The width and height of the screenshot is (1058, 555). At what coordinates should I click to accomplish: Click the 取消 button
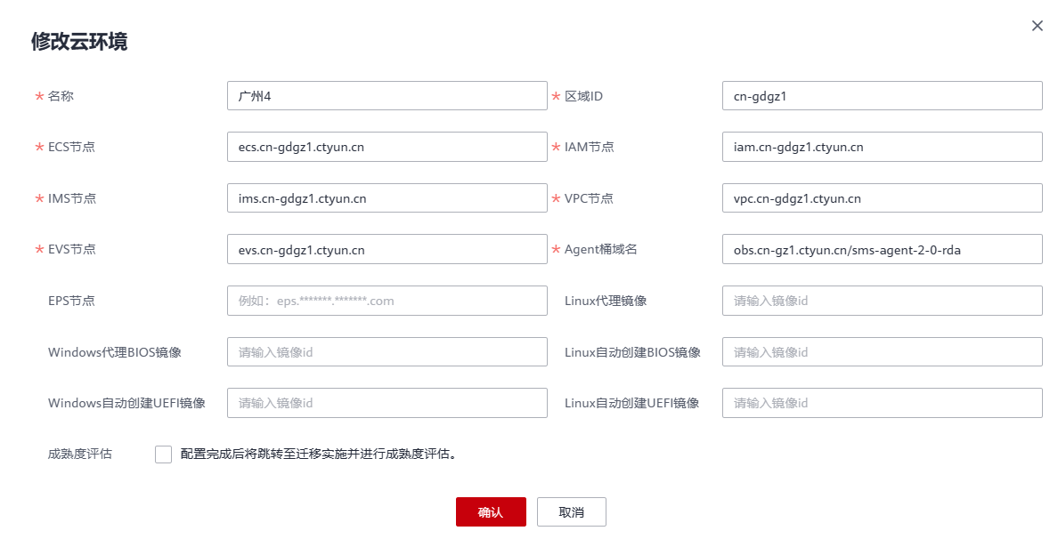pos(571,511)
